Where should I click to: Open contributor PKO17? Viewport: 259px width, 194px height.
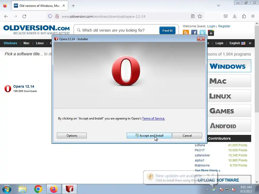point(200,150)
